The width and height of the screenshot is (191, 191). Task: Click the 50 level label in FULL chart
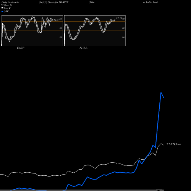[123, 28]
